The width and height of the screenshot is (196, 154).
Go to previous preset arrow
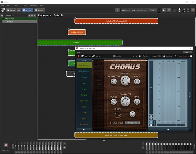pyautogui.click(x=133, y=56)
